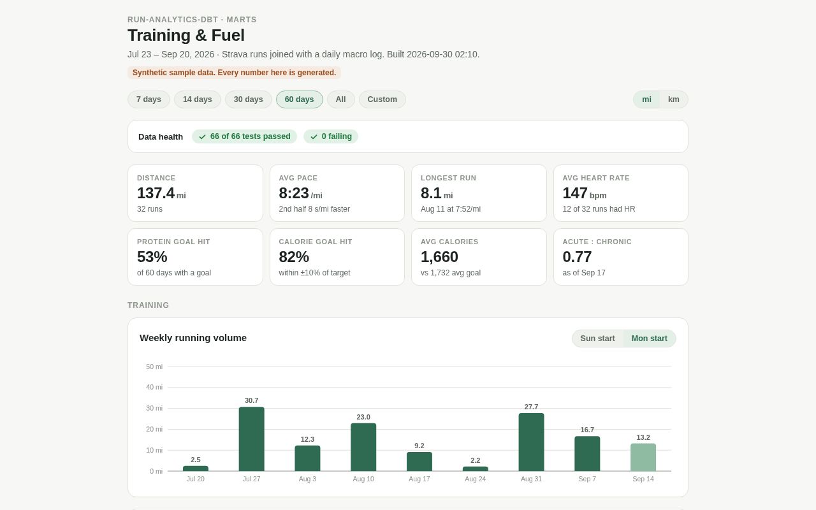Click the date range and build subtitle

(303, 54)
